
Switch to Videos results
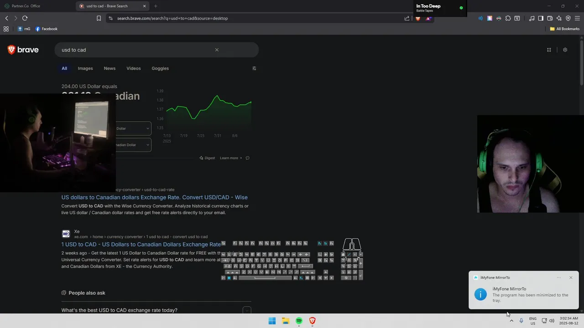coord(134,68)
